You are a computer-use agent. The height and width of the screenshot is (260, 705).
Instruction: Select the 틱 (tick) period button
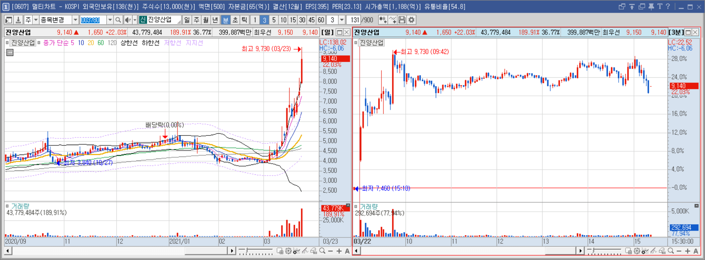[244, 20]
